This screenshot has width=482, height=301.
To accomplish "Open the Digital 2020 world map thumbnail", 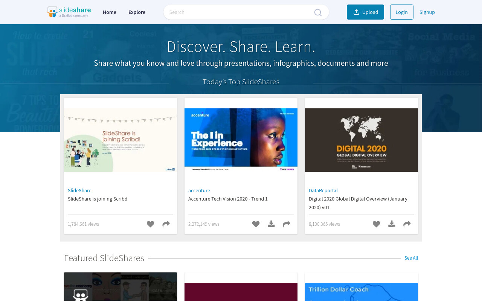I will click(361, 140).
